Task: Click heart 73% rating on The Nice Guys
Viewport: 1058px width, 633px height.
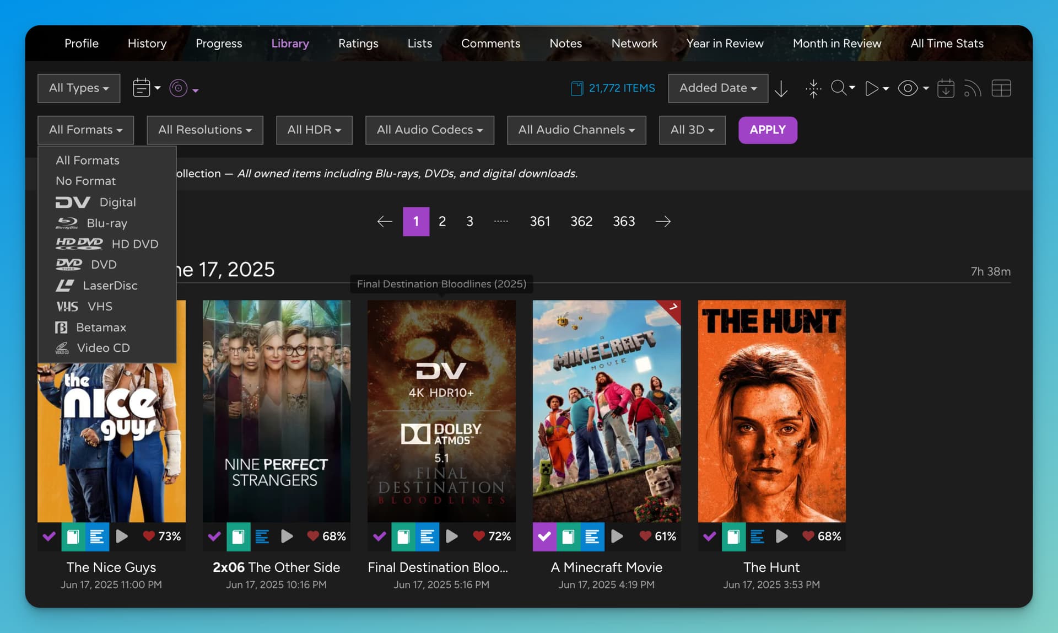Action: (162, 537)
